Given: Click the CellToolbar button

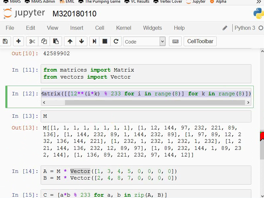Looking at the screenshot, I should 200,41.
